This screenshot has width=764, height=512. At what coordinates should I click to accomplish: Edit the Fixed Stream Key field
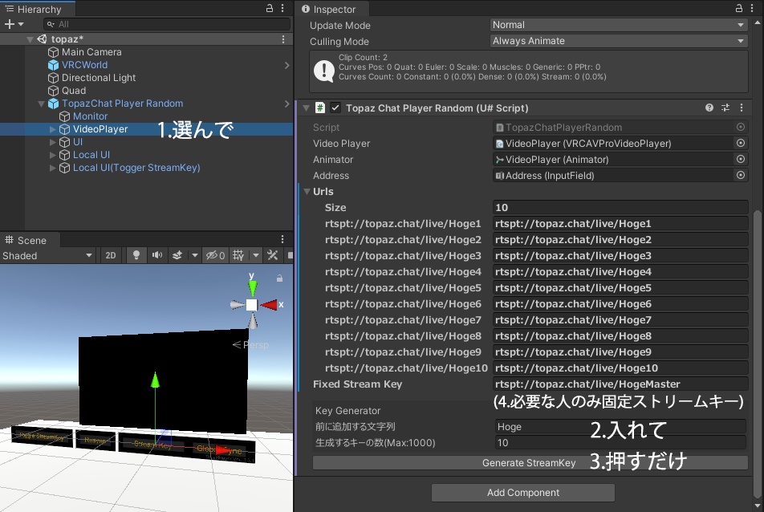click(x=620, y=384)
